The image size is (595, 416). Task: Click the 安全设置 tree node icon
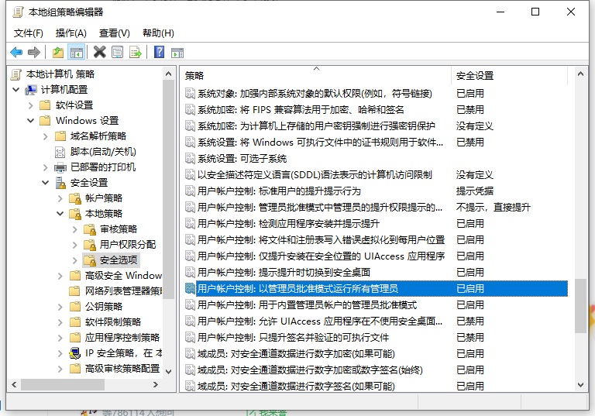coord(60,183)
